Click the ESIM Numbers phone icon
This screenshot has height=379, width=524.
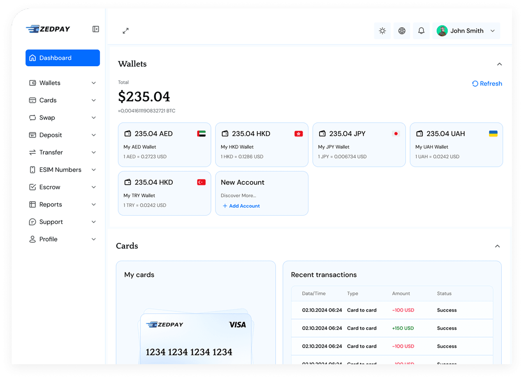coord(33,170)
